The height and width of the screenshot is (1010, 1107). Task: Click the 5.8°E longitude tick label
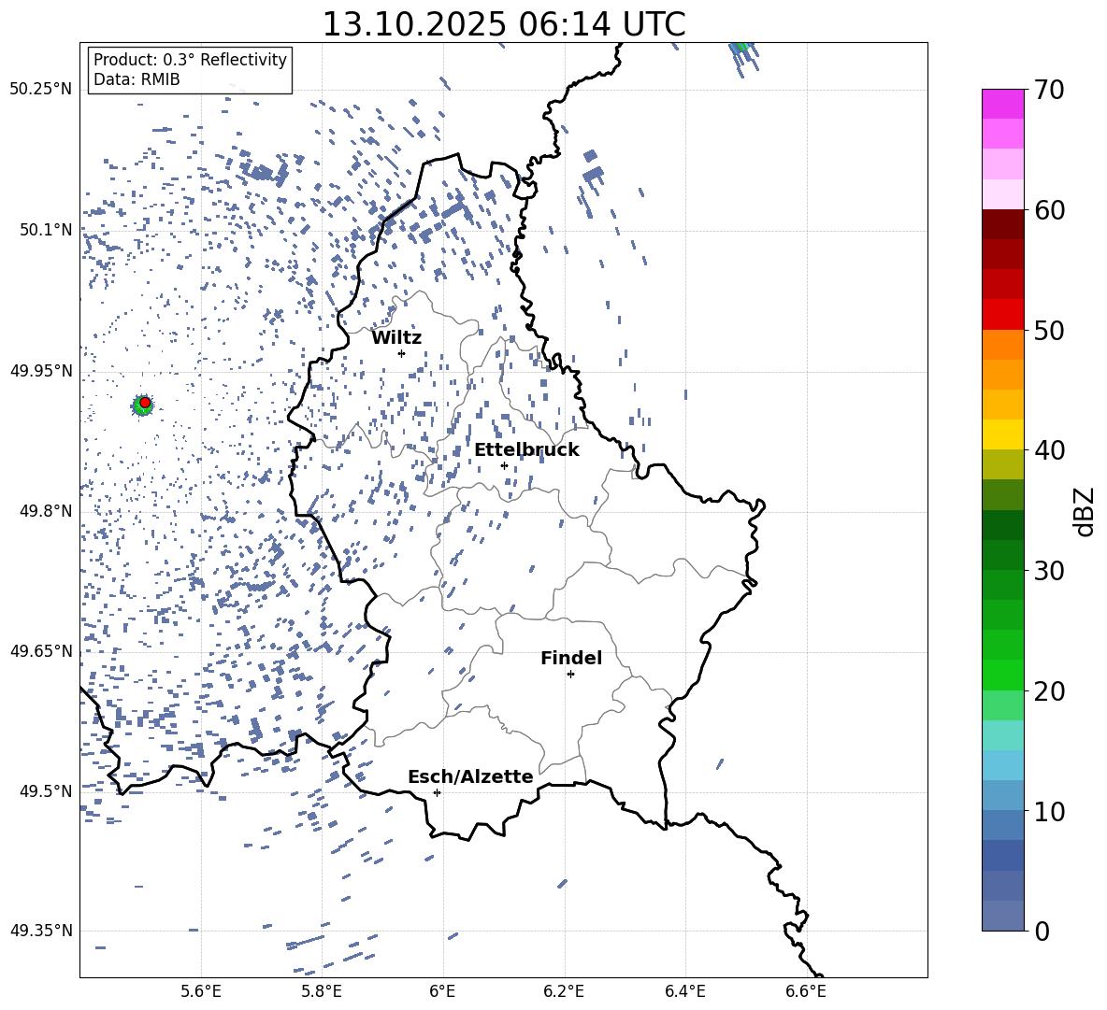[322, 991]
